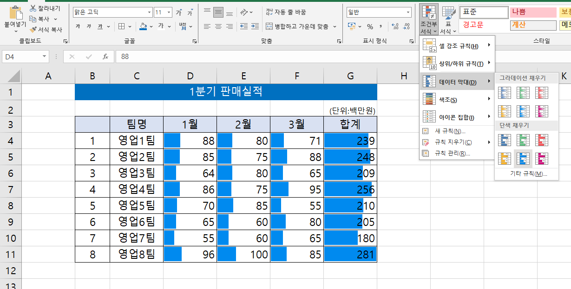Apply font color 가 button
Viewport: 571px width, 289px height.
[161, 26]
